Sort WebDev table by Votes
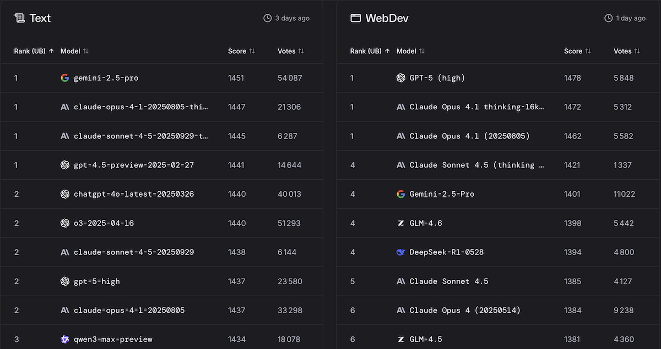This screenshot has width=661, height=349. 627,51
